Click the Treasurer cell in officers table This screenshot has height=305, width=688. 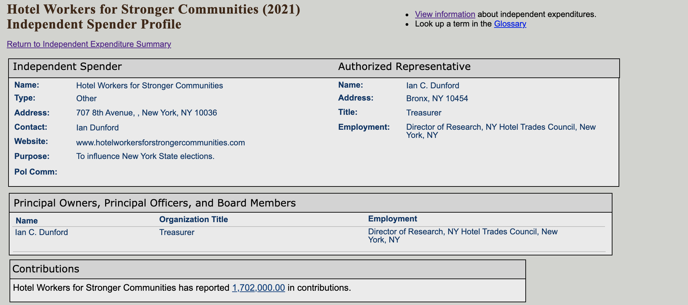[x=177, y=232]
